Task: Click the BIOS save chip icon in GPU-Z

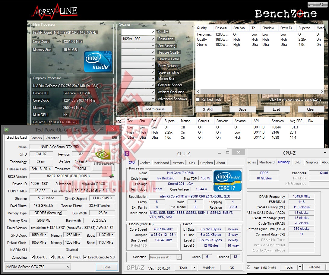Action: click(111, 176)
